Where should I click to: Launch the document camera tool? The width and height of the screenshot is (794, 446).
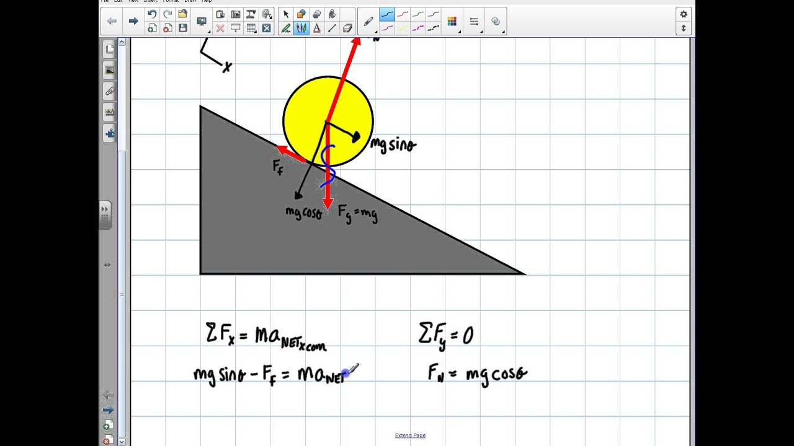pos(251,14)
